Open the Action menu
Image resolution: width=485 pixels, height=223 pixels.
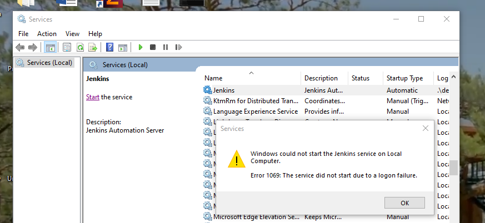pos(47,34)
